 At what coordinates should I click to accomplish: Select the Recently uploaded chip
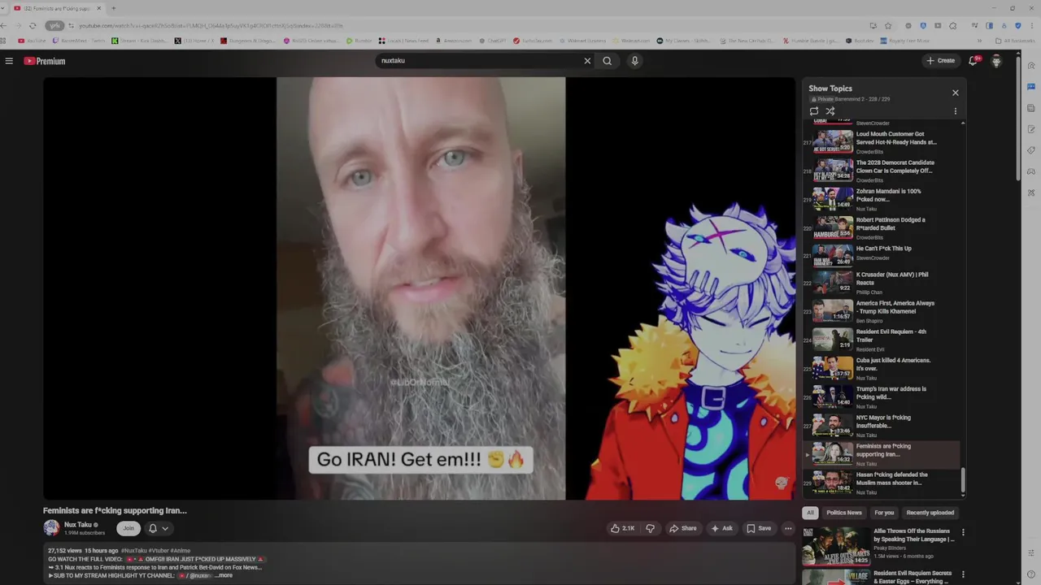point(930,513)
